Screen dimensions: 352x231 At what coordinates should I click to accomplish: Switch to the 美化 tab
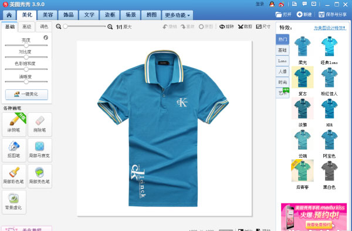(x=27, y=15)
